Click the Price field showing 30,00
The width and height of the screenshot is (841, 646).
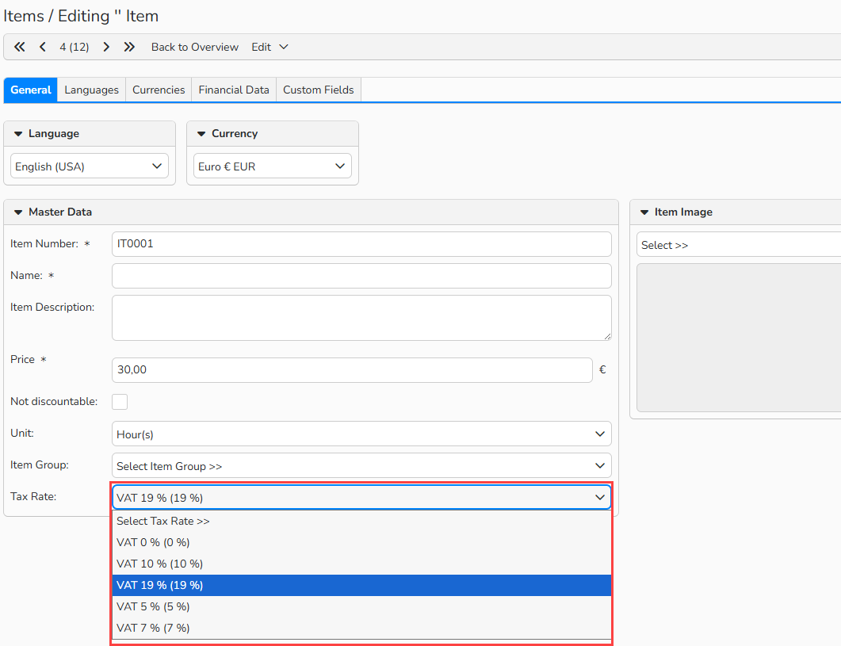[352, 370]
